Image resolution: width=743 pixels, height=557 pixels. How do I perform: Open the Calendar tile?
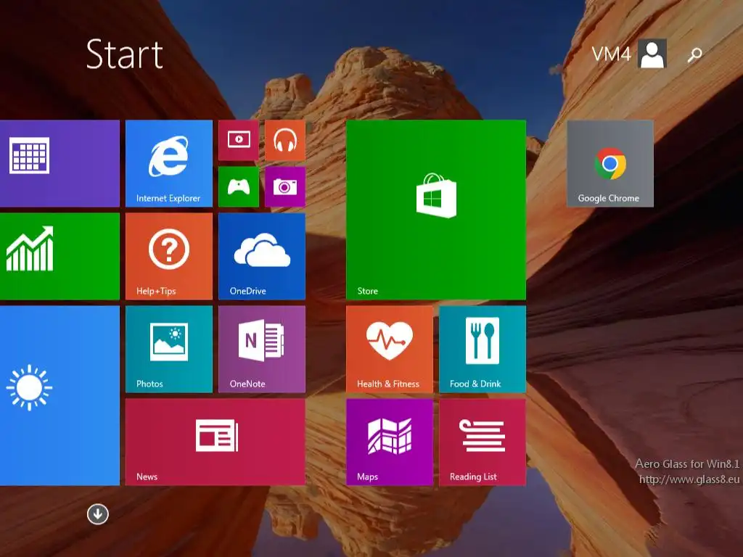coord(59,163)
